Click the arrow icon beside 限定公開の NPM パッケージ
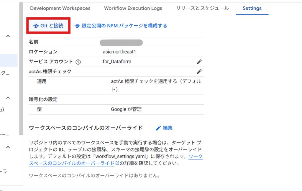 click(x=77, y=26)
